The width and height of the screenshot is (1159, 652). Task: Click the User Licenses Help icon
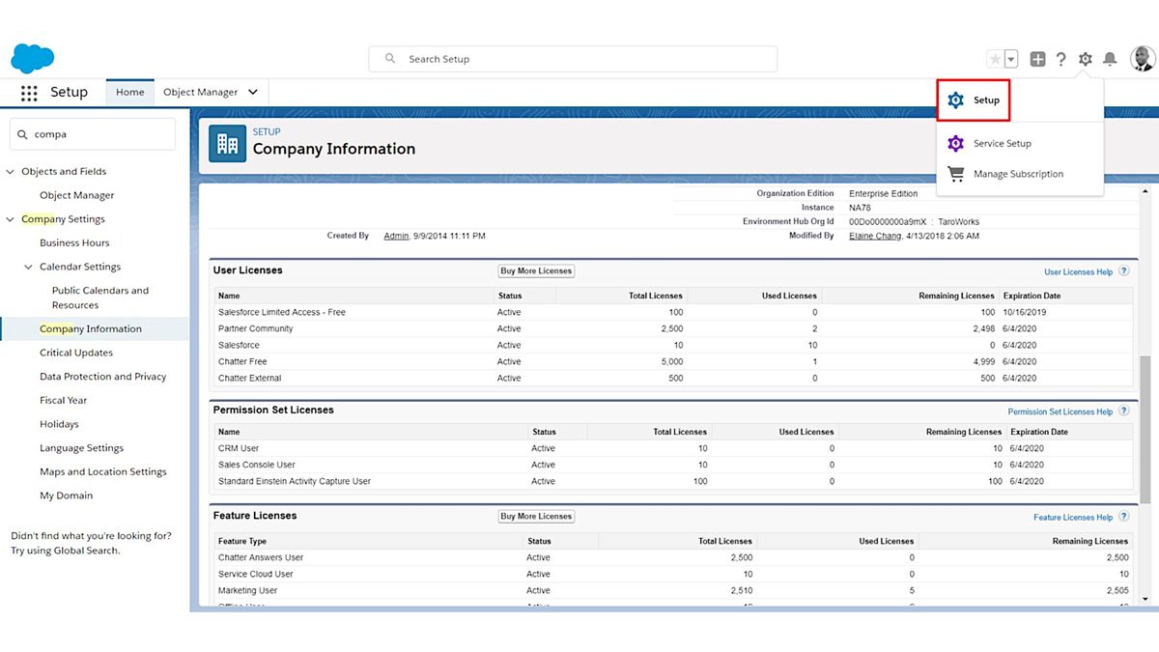tap(1124, 271)
